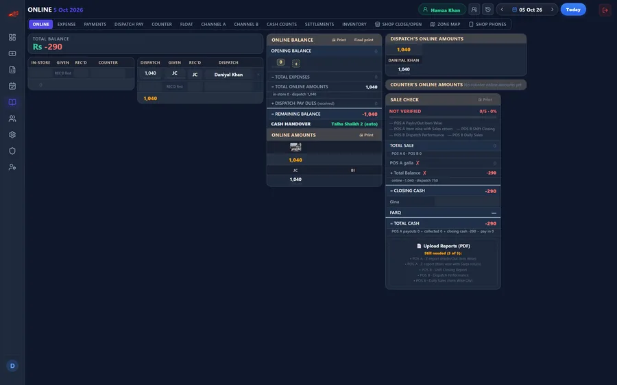Switch to the PAYMENTS tab

[x=95, y=24]
